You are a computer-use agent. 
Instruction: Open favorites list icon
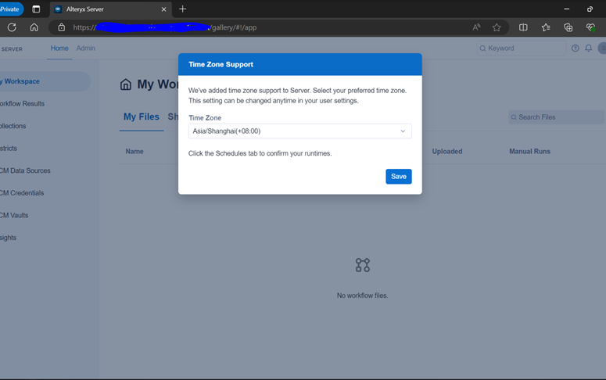tap(546, 27)
